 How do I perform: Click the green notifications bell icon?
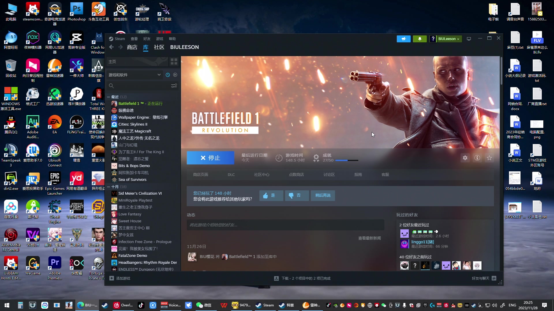click(420, 39)
